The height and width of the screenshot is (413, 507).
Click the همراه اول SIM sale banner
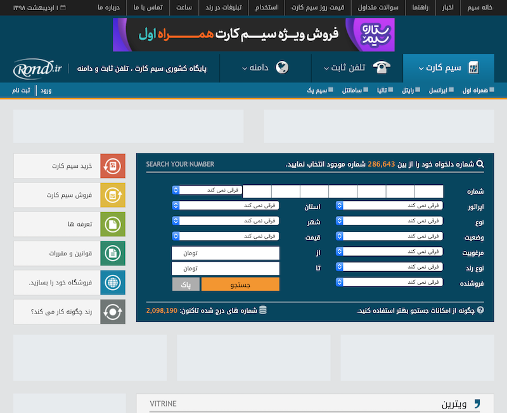click(253, 35)
